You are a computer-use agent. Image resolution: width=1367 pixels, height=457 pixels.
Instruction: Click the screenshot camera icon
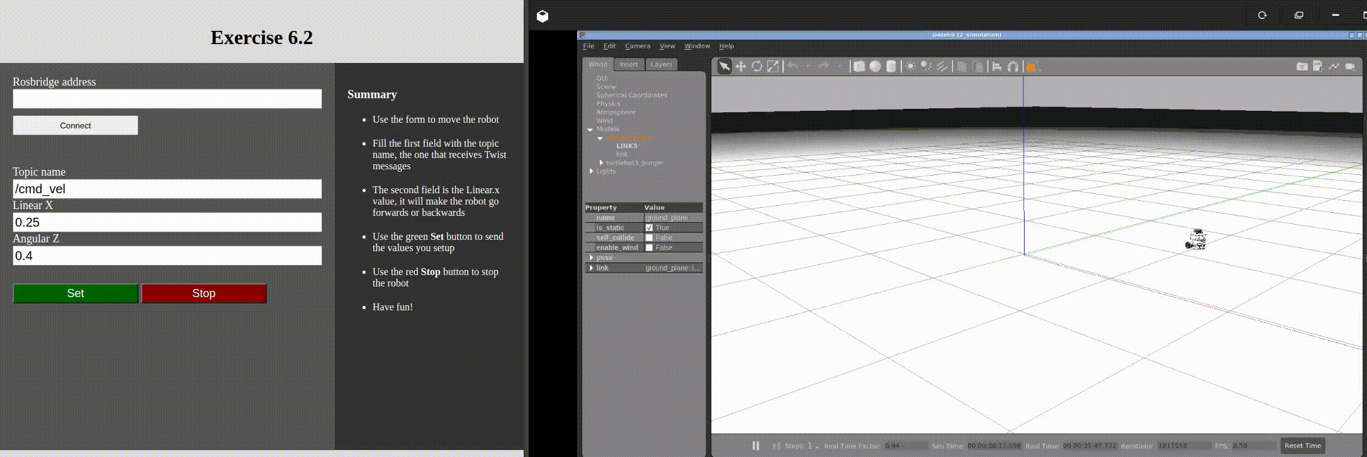click(x=1302, y=67)
